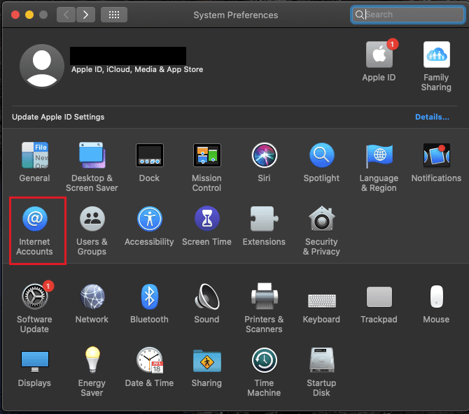Close the System Preferences window
This screenshot has width=469, height=414.
(15, 15)
